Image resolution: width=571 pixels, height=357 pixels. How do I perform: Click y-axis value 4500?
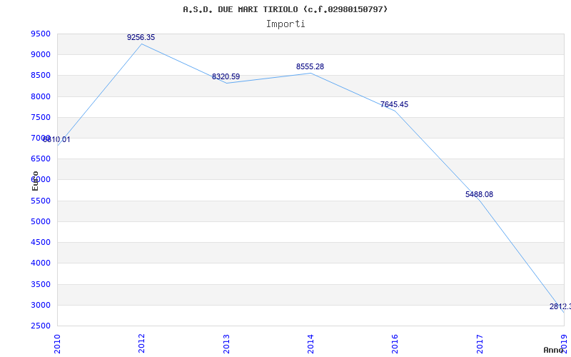41,242
